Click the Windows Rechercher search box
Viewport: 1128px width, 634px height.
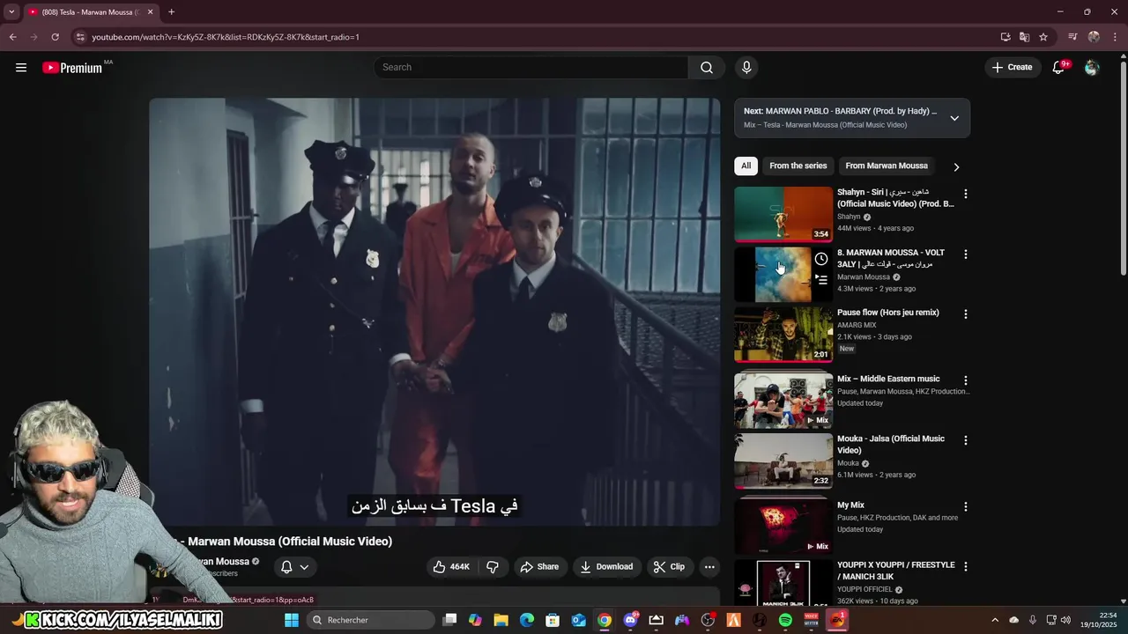click(370, 620)
